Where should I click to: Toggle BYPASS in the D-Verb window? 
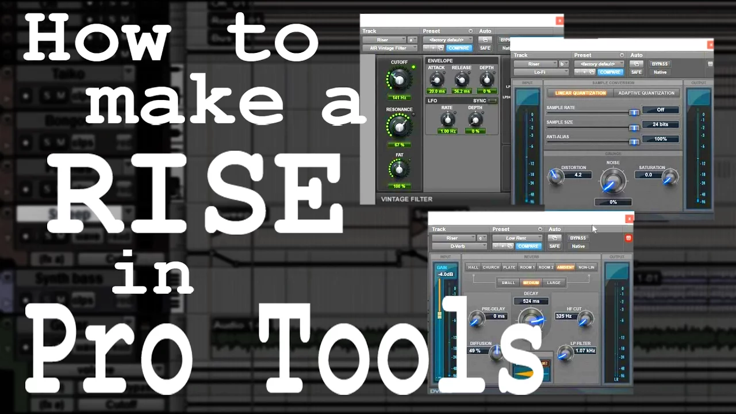(x=578, y=238)
